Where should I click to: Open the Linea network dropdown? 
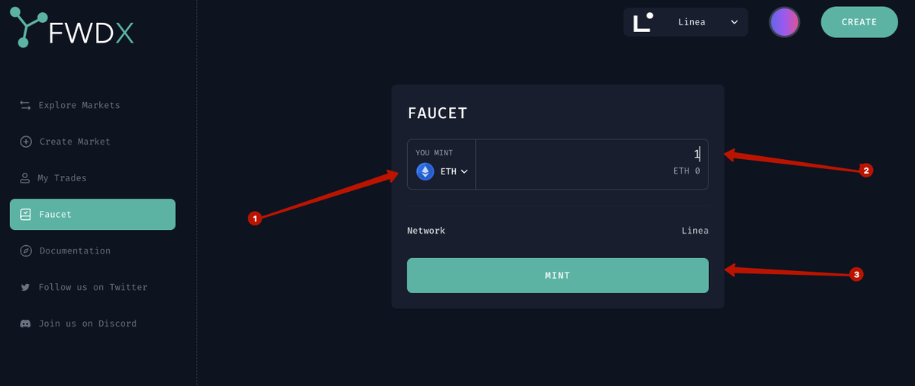(685, 22)
